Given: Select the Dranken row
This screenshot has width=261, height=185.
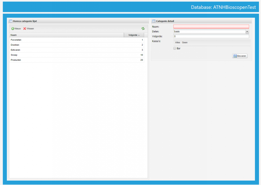Looking at the screenshot, I should pos(77,45).
